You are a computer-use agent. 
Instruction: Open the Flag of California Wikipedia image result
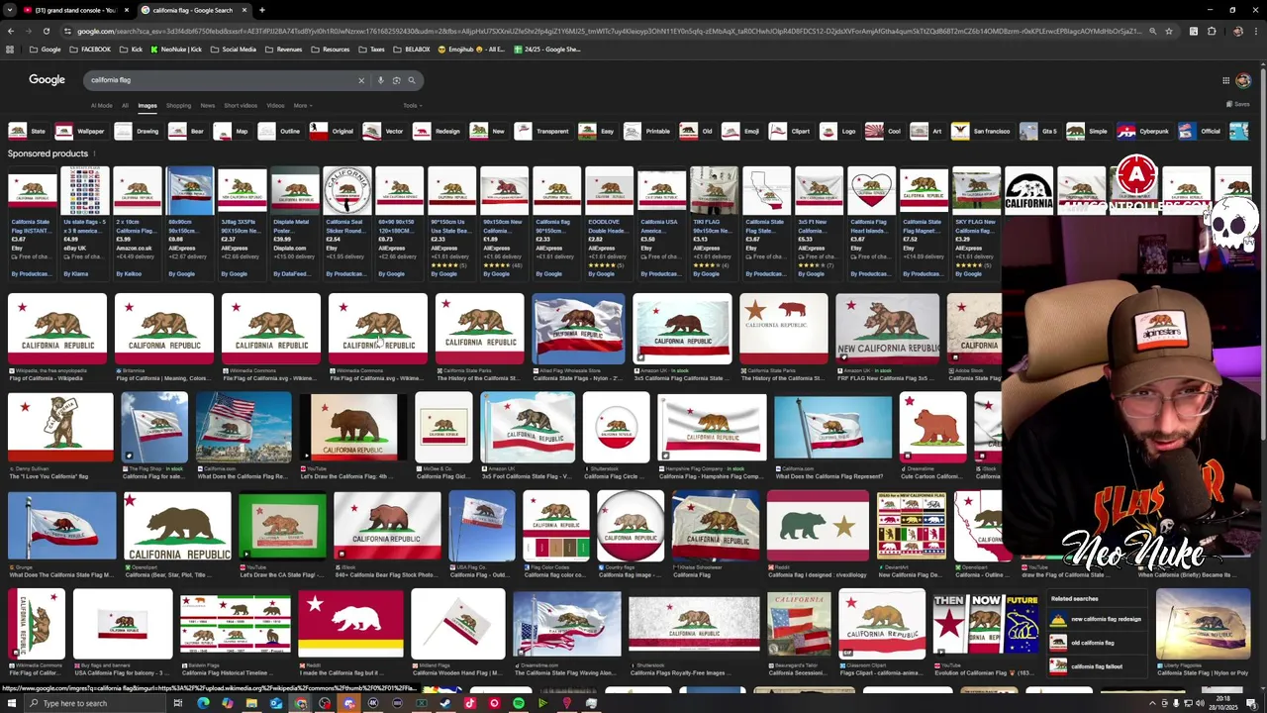pos(57,330)
